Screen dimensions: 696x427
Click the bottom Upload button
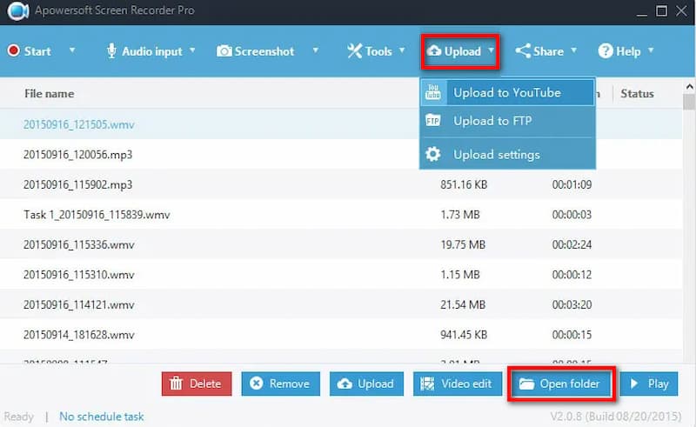366,384
